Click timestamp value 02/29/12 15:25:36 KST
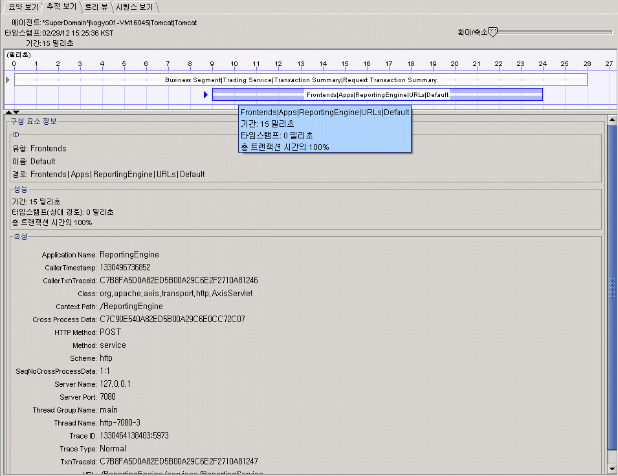 point(78,33)
